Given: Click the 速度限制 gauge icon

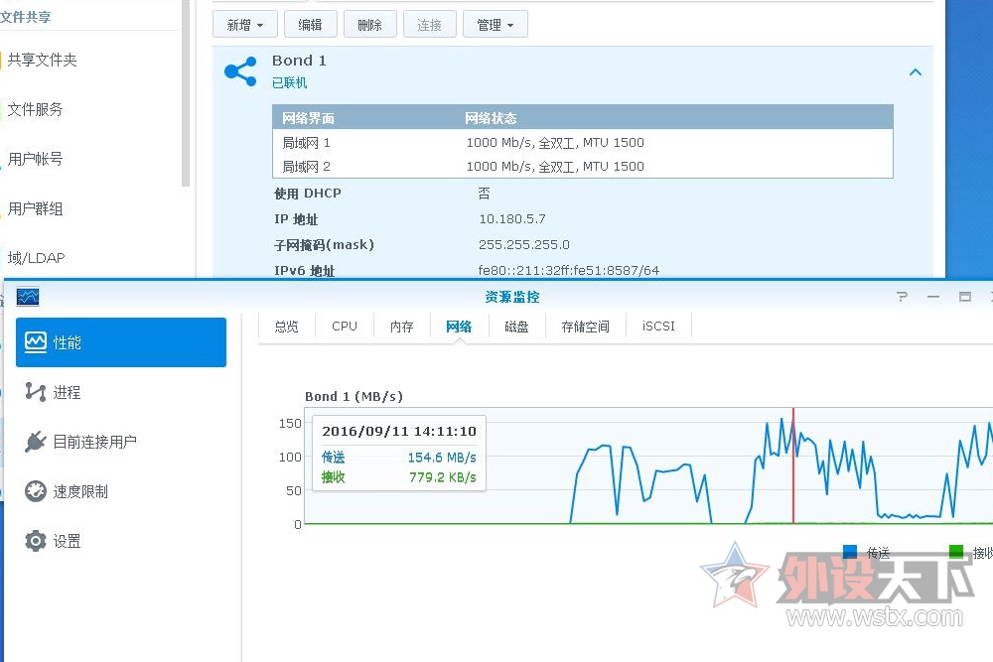Looking at the screenshot, I should [36, 491].
